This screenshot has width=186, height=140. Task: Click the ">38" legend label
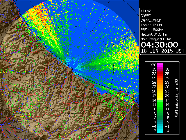pos(153,65)
